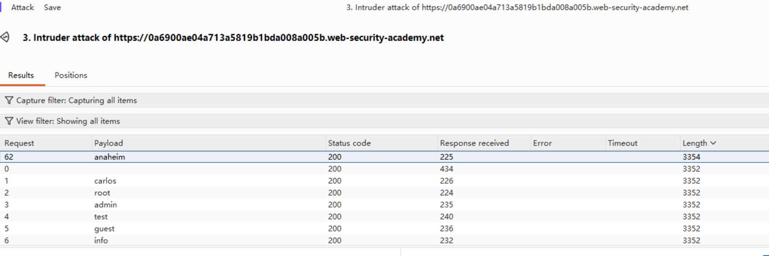769x256 pixels.
Task: Open Capture filter settings bar
Action: pyautogui.click(x=384, y=101)
